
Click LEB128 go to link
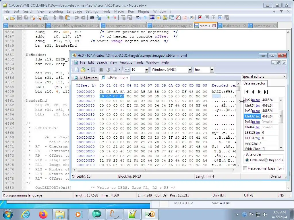point(258,133)
